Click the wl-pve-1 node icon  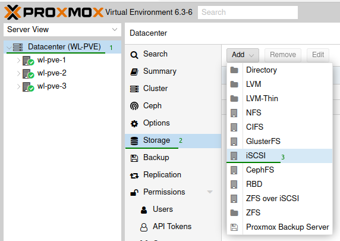(28, 61)
